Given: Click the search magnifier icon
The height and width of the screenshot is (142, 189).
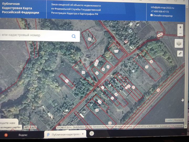Looking at the screenshot, I should tap(74, 36).
